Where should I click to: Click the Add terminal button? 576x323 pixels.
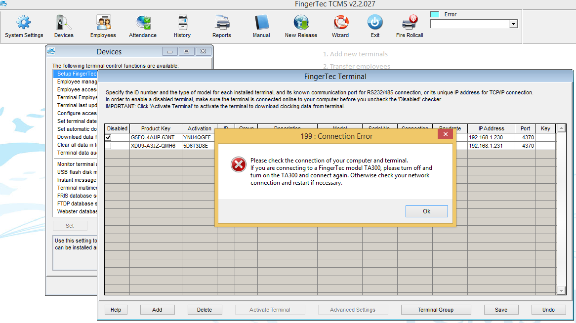click(157, 310)
